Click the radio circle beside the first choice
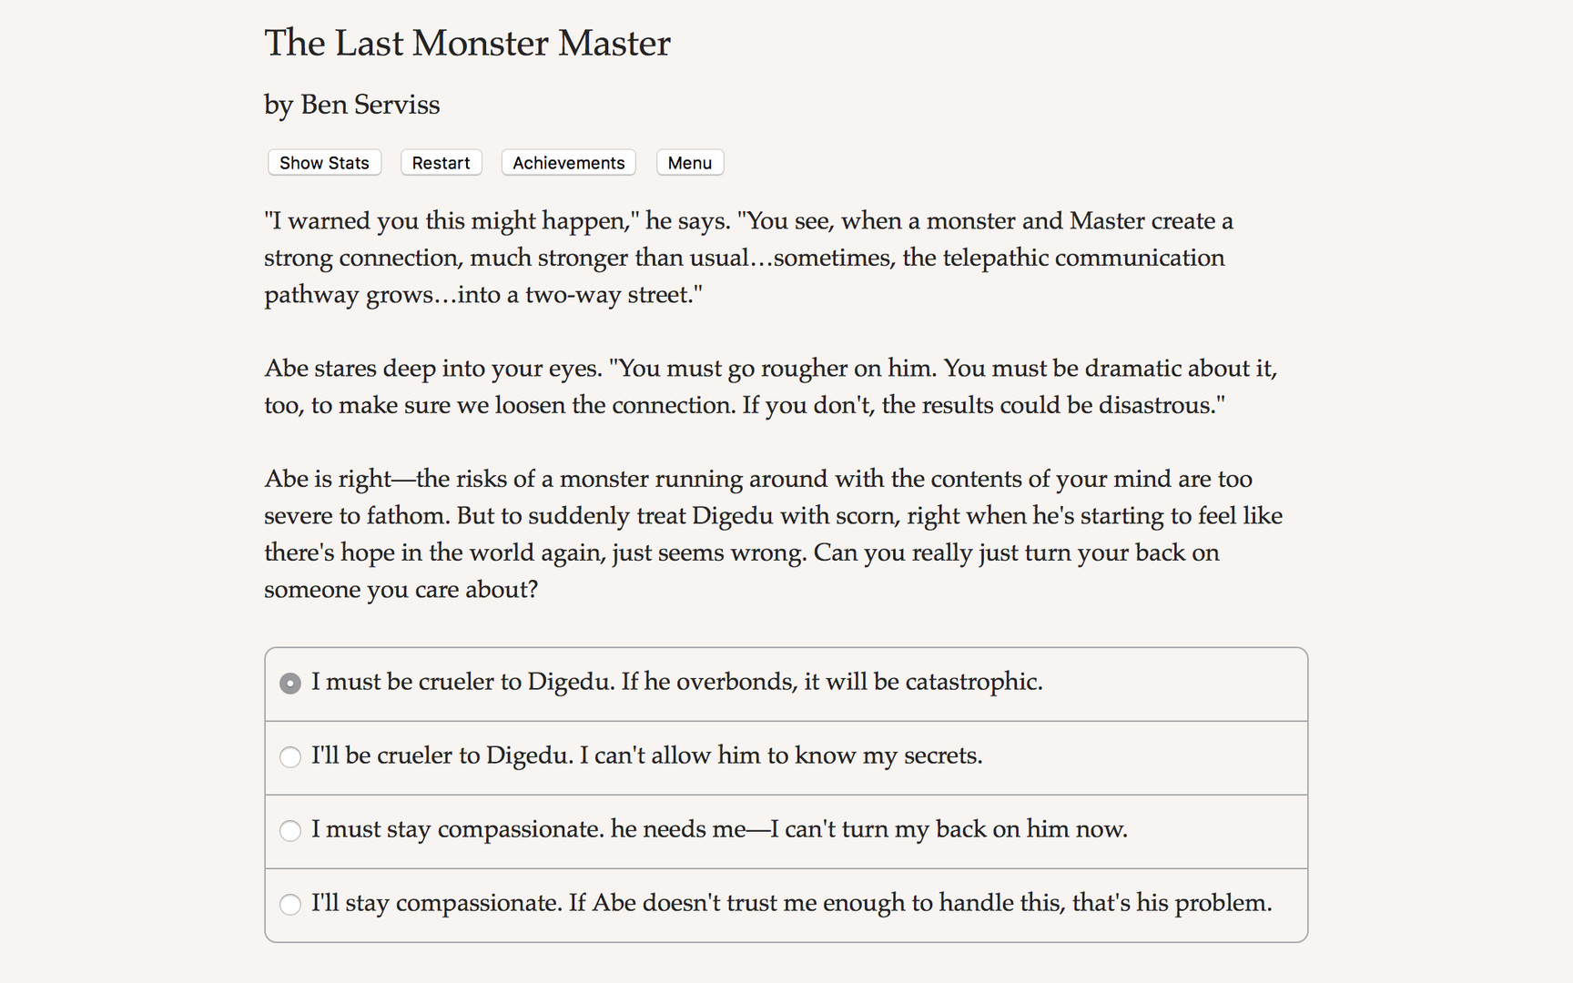The width and height of the screenshot is (1573, 983). click(x=289, y=682)
